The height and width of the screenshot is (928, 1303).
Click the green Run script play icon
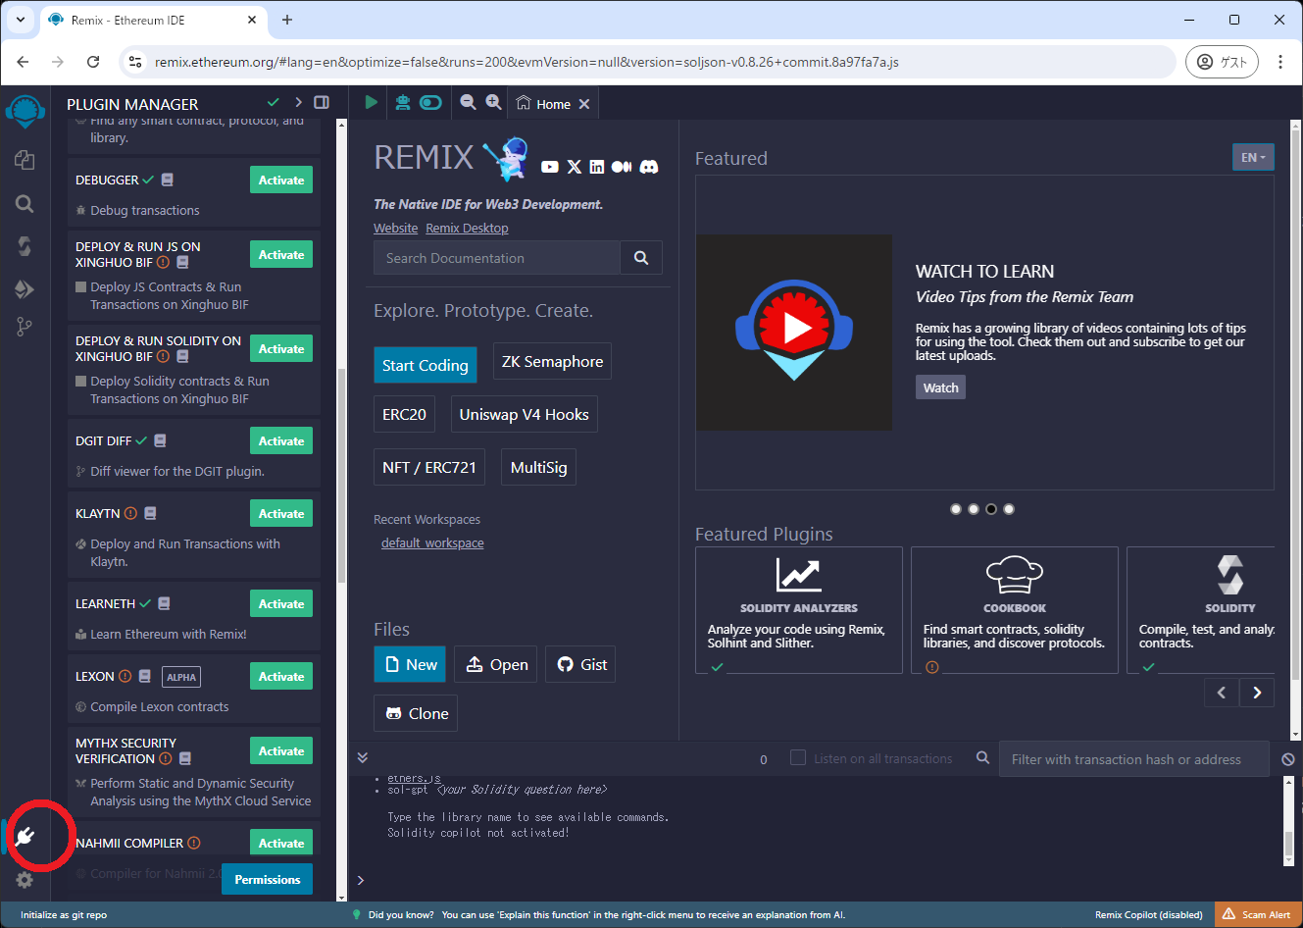point(371,102)
